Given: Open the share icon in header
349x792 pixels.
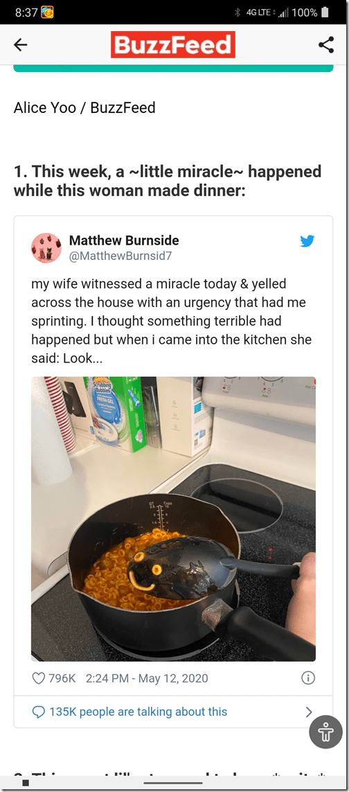Looking at the screenshot, I should [x=326, y=45].
